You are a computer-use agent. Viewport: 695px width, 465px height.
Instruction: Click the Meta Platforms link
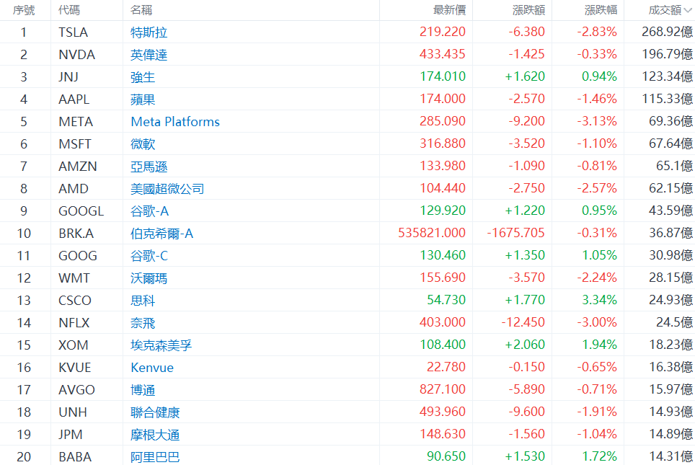tap(175, 122)
